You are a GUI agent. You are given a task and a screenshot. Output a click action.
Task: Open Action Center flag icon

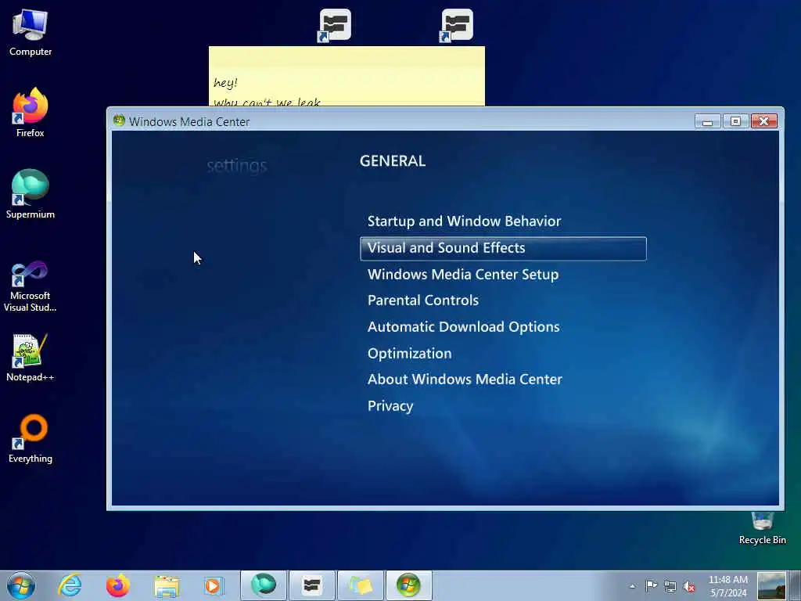tap(651, 586)
